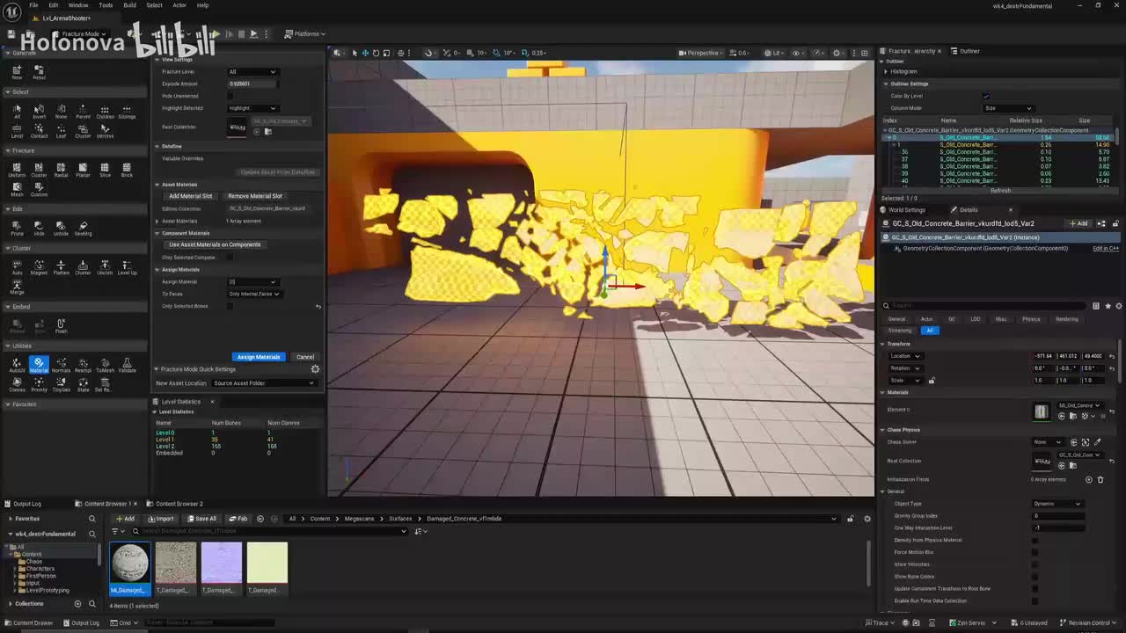The height and width of the screenshot is (633, 1126).
Task: Use the Invert selection tool
Action: (39, 112)
